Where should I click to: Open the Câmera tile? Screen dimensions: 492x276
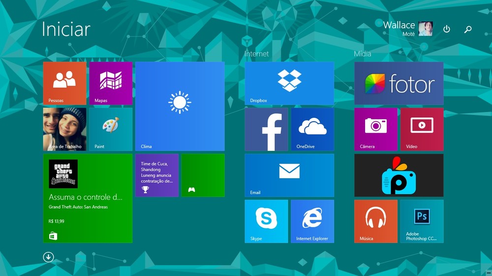[376, 129]
